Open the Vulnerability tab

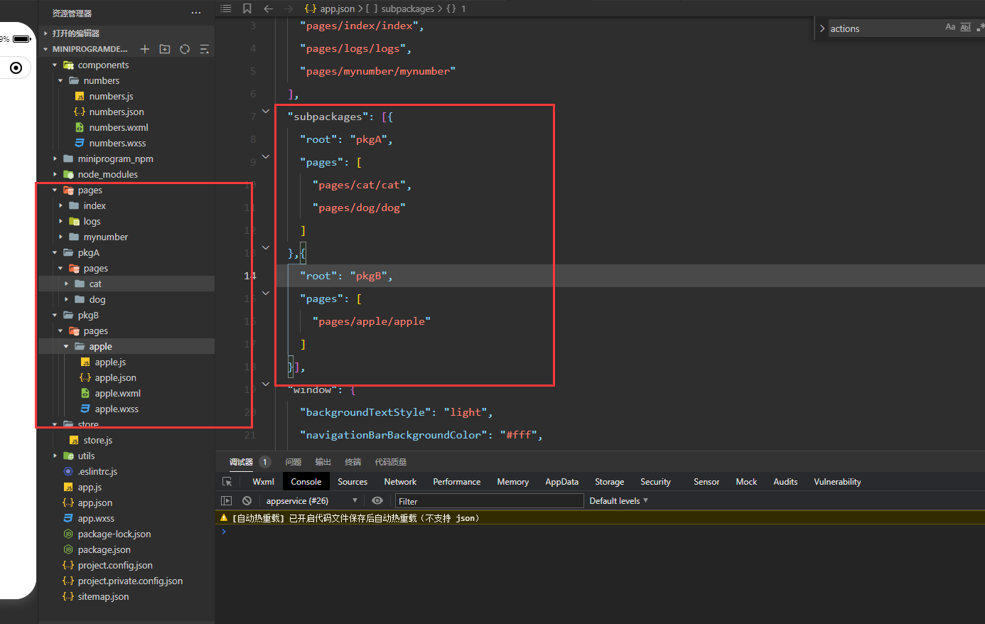pos(837,481)
